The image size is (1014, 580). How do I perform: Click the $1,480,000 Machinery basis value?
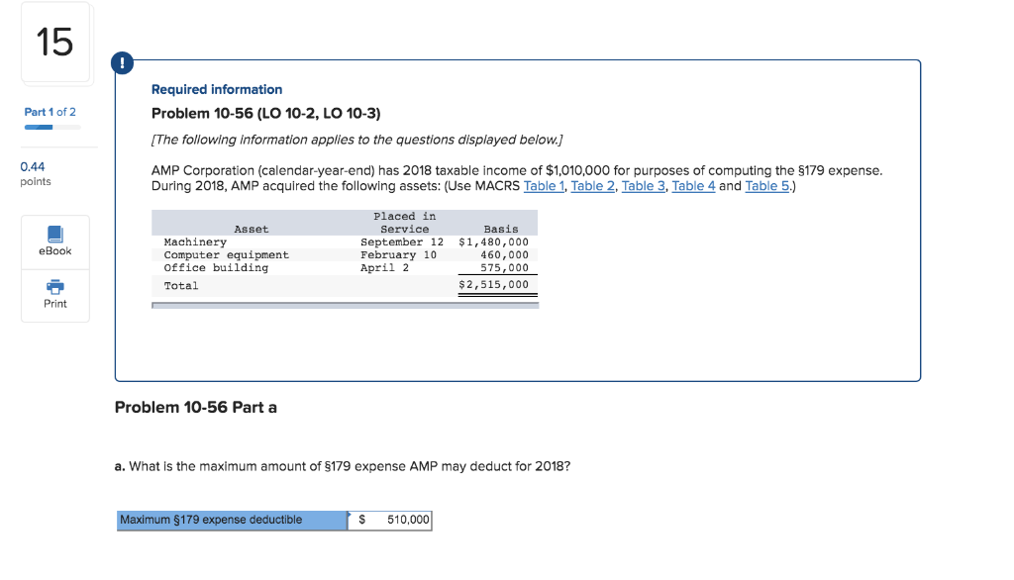tap(496, 242)
